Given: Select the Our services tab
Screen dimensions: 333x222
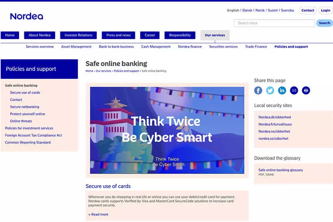Looking at the screenshot, I should (215, 35).
